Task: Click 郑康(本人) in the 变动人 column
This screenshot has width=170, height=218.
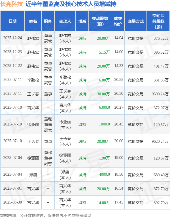Action: pyautogui.click(x=65, y=175)
